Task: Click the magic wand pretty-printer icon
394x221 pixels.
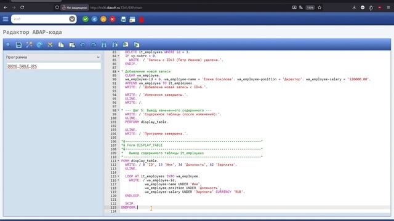Action: pos(29,45)
